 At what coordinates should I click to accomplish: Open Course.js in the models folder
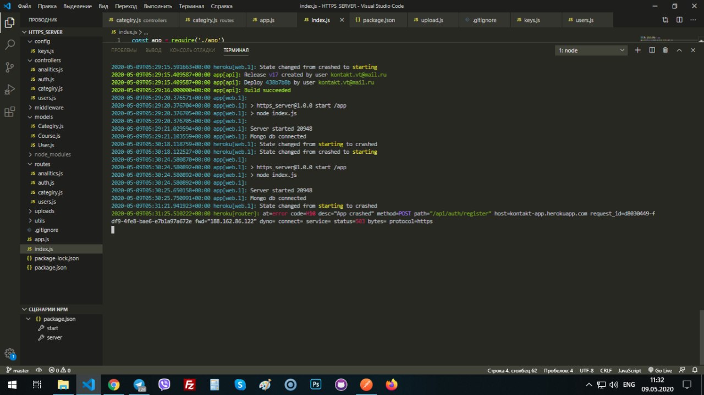[x=61, y=136]
